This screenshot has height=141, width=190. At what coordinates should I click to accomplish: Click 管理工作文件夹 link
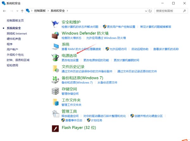coord(72,105)
